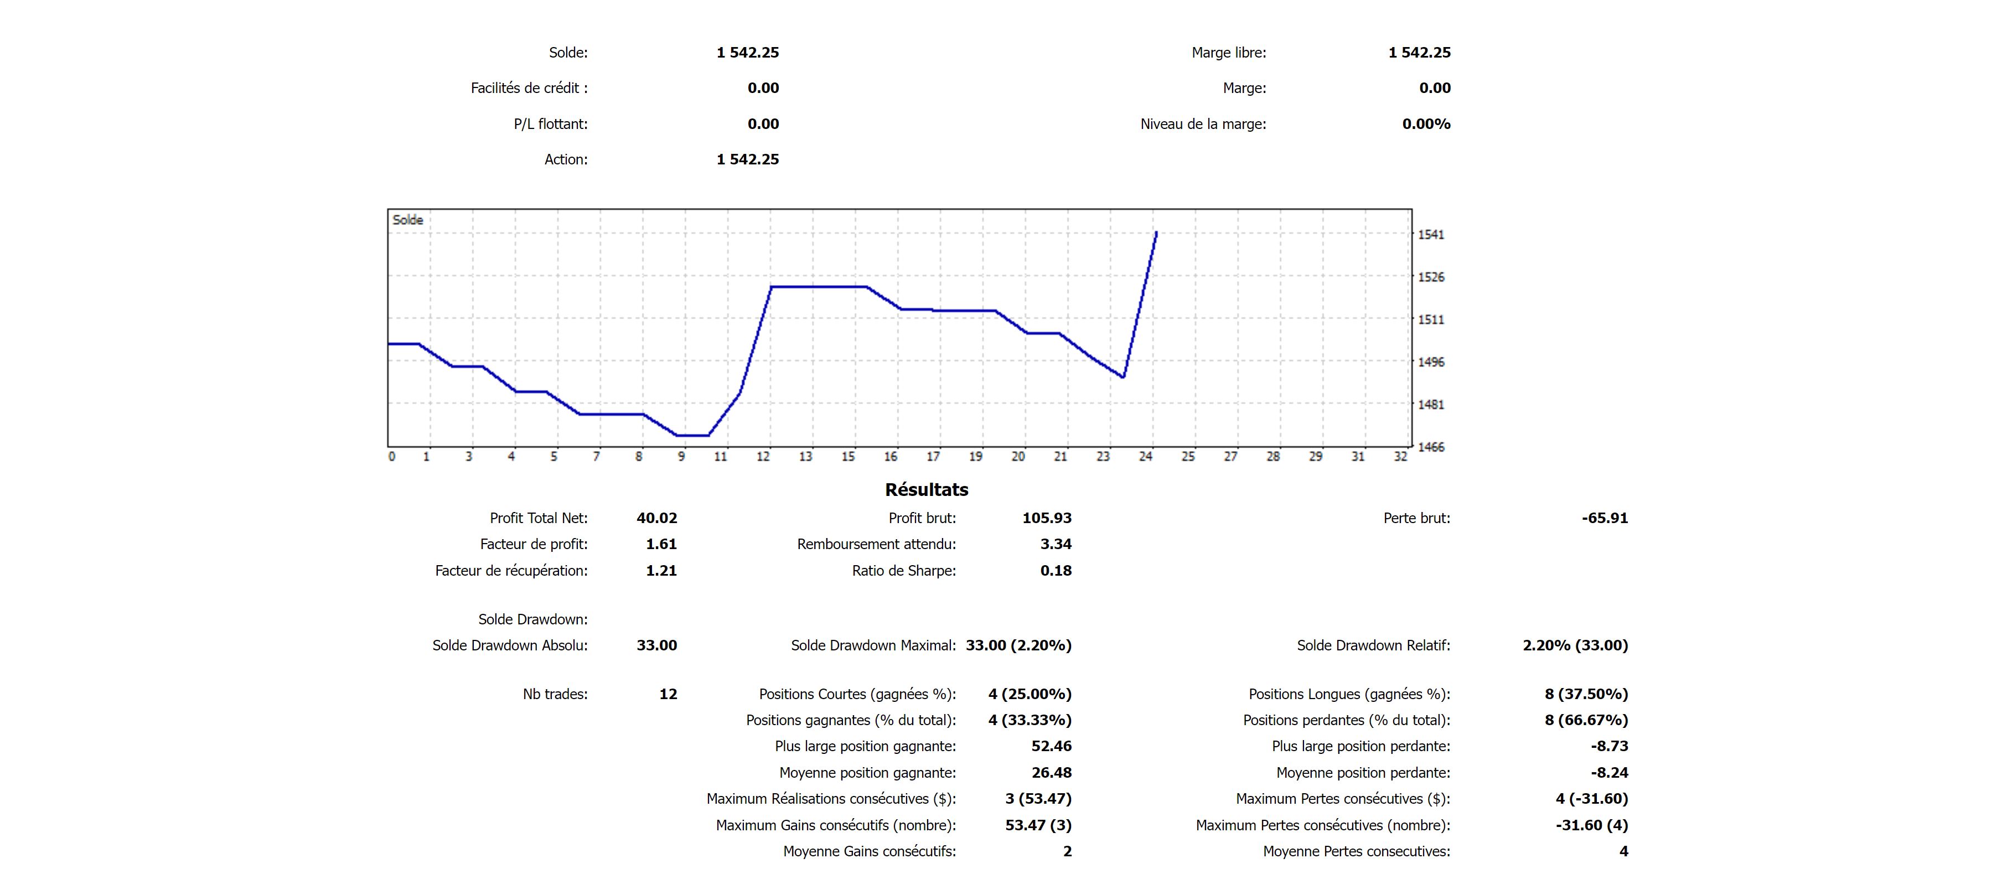The height and width of the screenshot is (879, 2002).
Task: Click the Solde balance value 1 542.25
Action: pos(747,52)
